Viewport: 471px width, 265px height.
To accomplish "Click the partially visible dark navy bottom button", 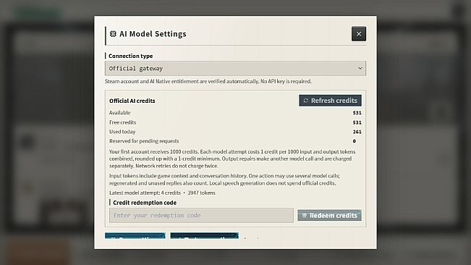I will pos(205,235).
